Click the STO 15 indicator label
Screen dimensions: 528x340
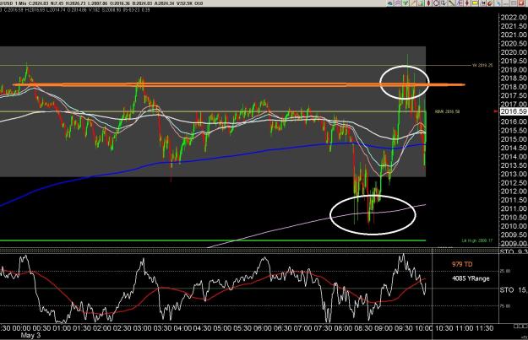(x=514, y=290)
